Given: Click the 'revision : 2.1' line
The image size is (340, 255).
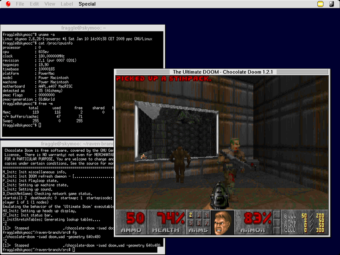Looking at the screenshot, I should [40, 60].
